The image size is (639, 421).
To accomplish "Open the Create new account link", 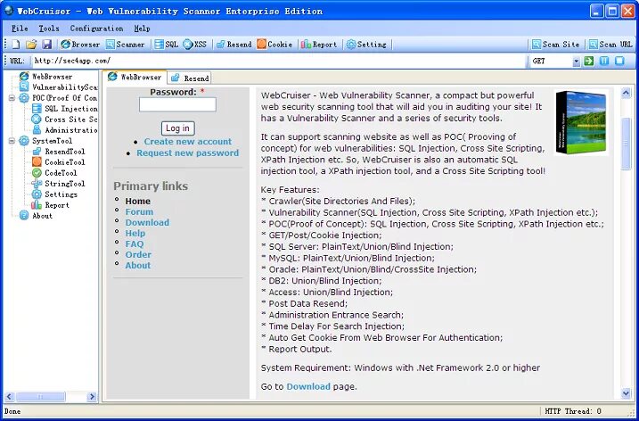I will (188, 142).
